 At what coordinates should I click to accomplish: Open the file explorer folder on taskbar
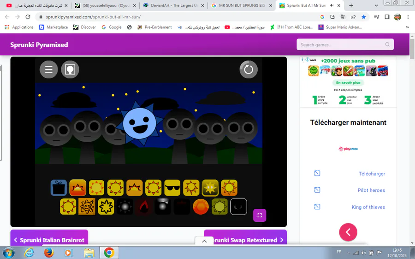click(89, 253)
